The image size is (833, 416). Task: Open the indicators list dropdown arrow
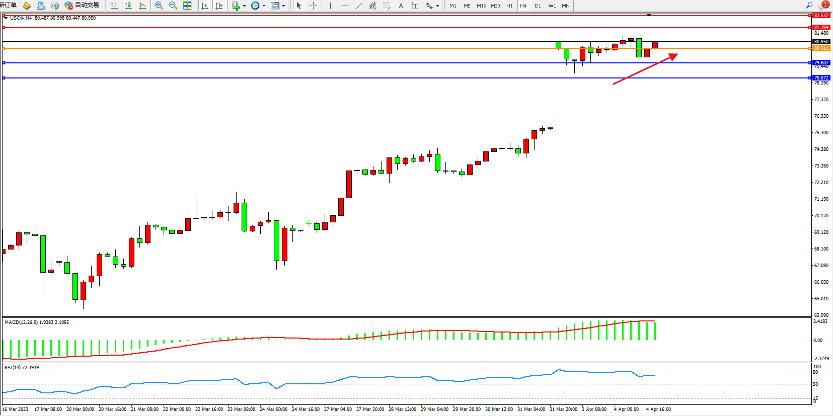click(x=245, y=6)
